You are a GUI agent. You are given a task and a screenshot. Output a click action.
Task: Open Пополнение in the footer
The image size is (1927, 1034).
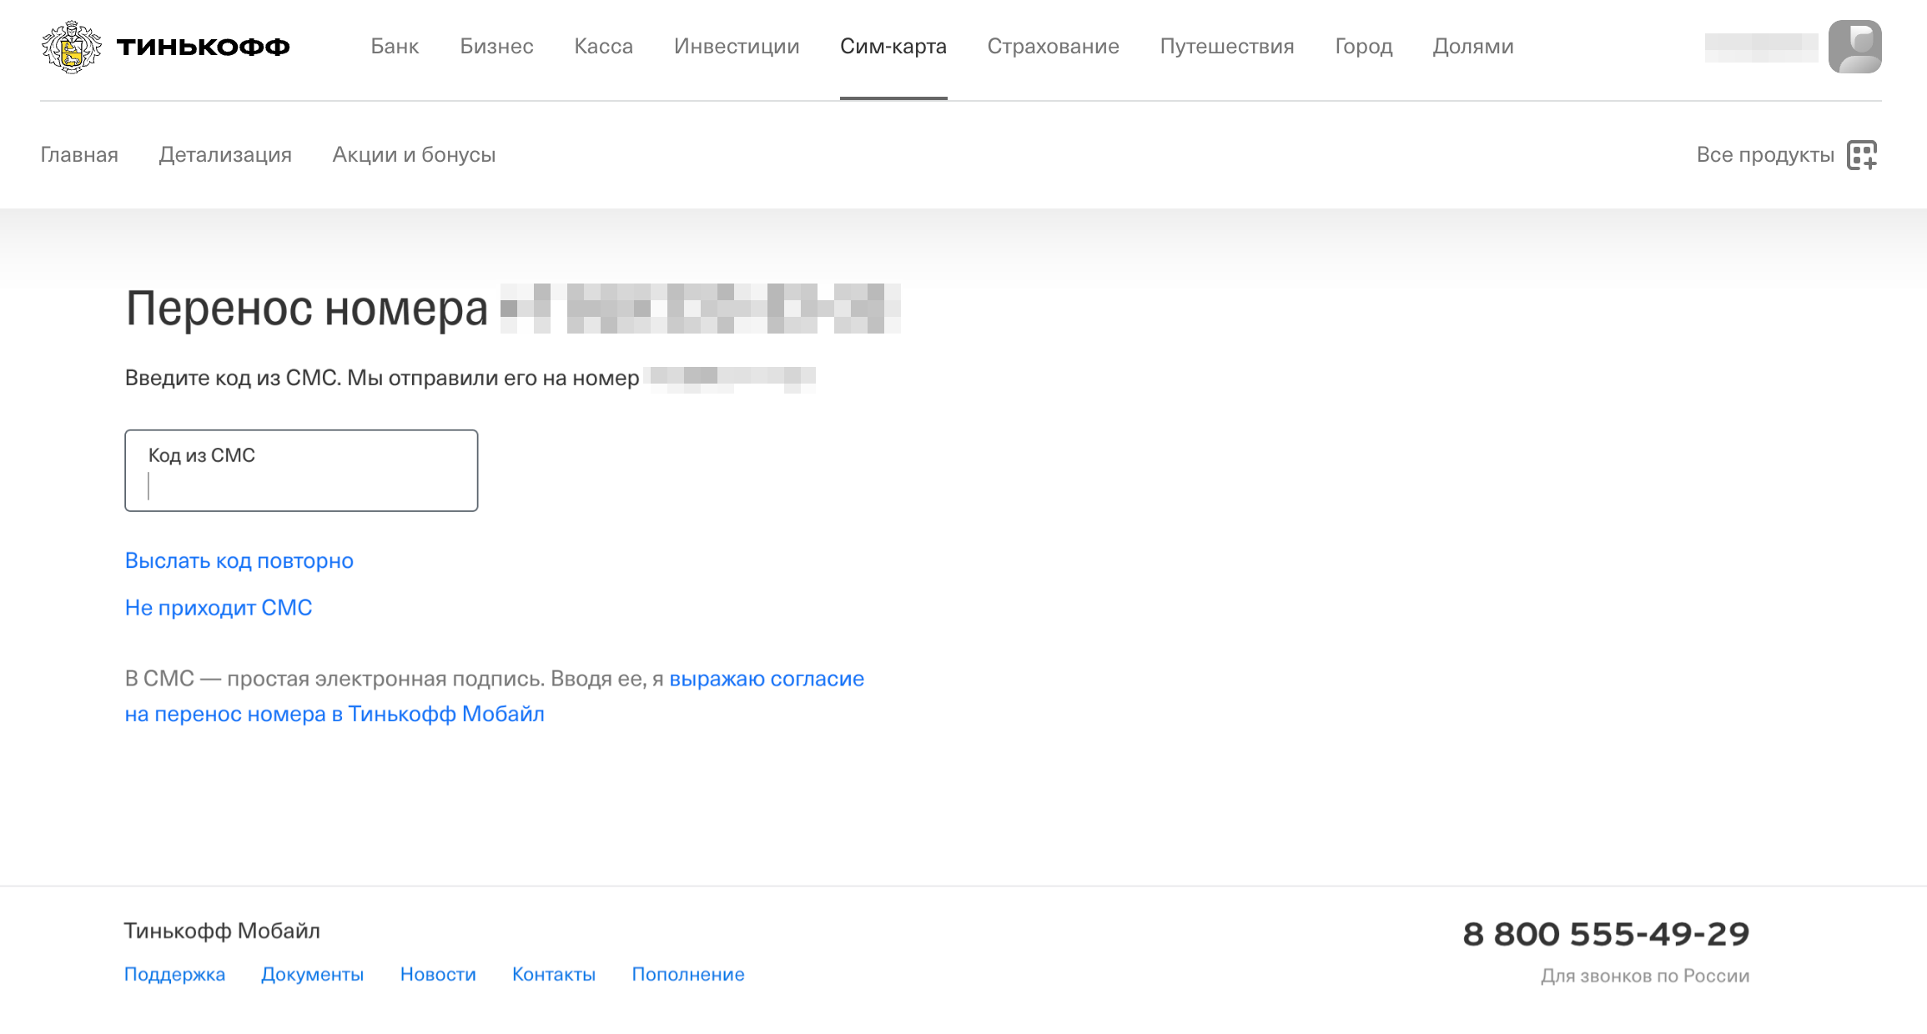point(688,975)
